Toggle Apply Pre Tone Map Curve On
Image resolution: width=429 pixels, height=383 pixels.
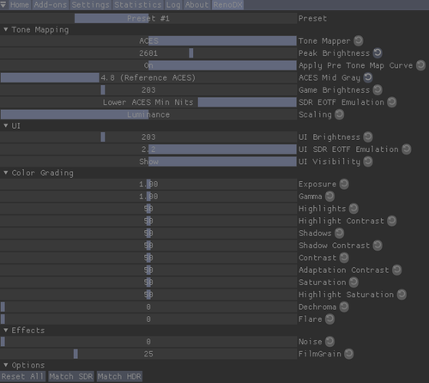pos(148,65)
